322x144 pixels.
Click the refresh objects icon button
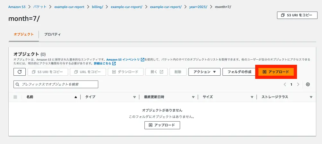point(20,72)
